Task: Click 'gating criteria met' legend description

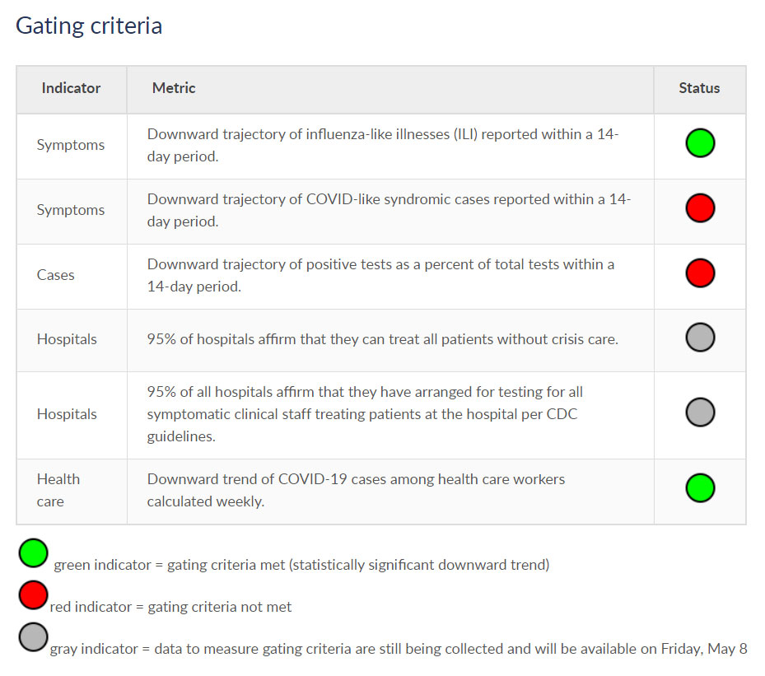Action: click(x=301, y=565)
